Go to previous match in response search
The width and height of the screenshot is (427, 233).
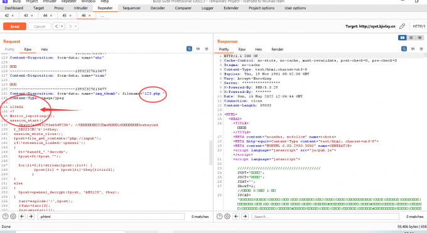pos(236,217)
